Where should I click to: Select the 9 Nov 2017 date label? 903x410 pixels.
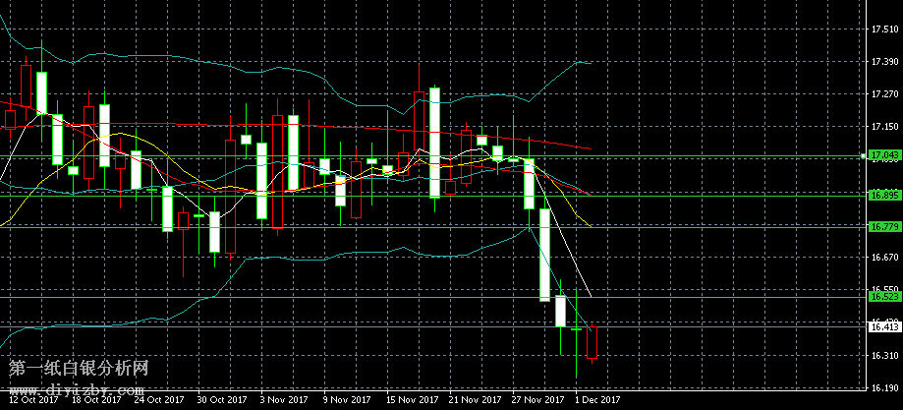[344, 400]
